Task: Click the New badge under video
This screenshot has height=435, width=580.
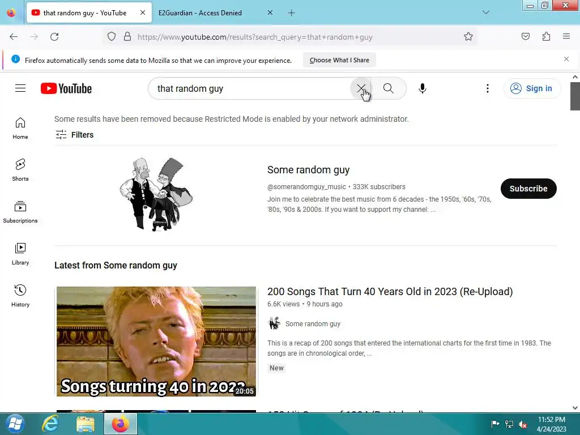Action: point(276,368)
